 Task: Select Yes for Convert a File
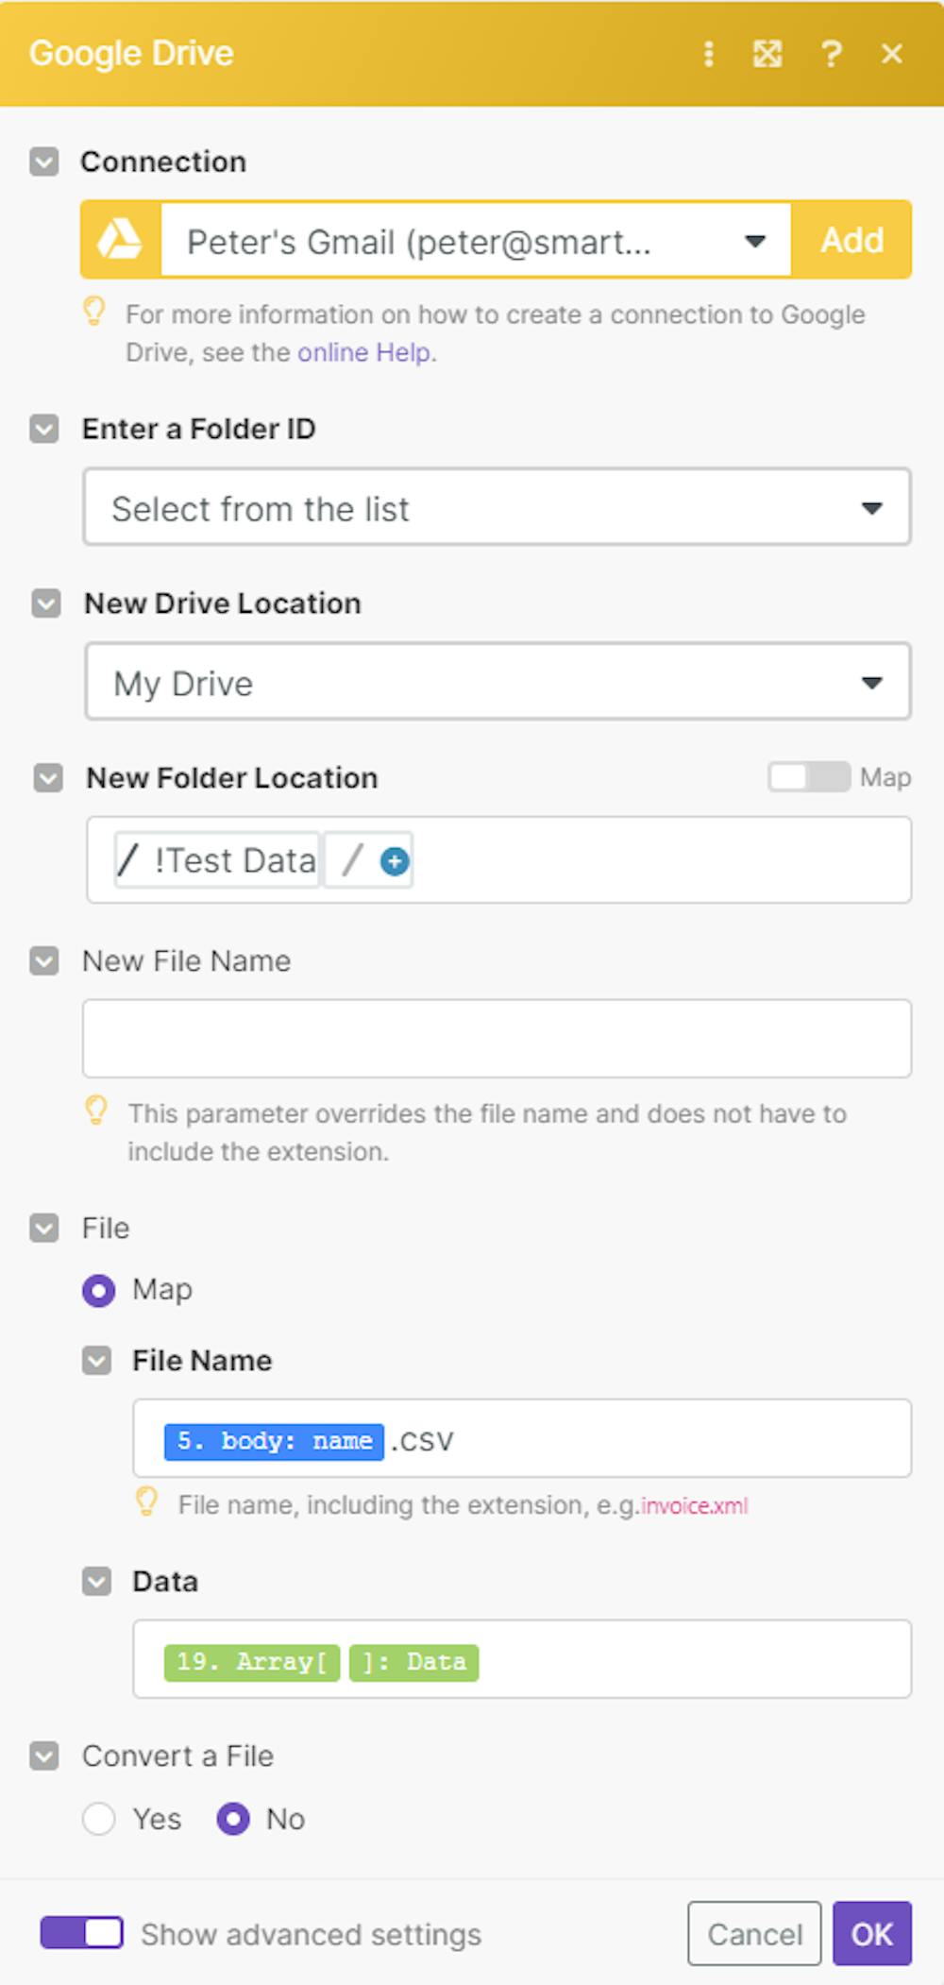point(99,1819)
